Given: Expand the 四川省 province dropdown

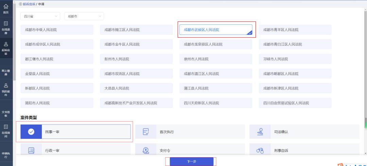Looking at the screenshot, I should click(x=40, y=16).
